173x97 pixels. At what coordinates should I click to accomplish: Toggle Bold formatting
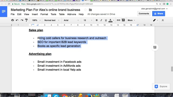pyautogui.click(x=97, y=20)
